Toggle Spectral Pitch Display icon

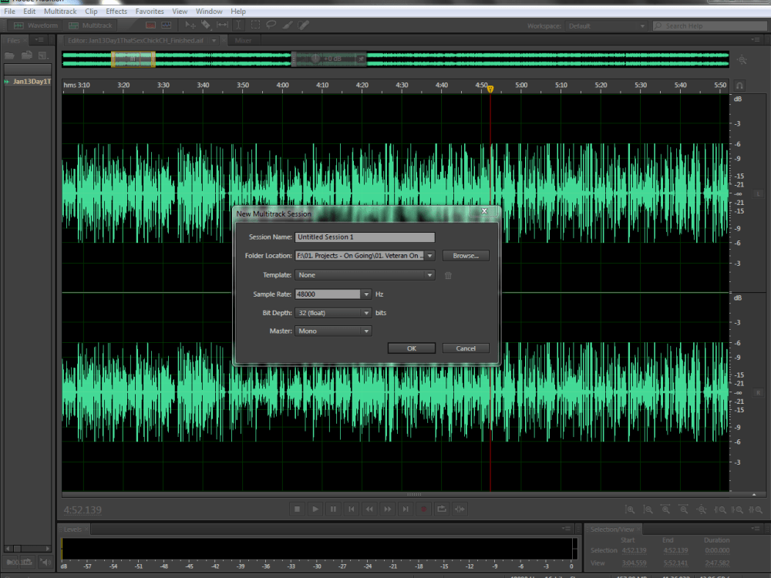[167, 25]
